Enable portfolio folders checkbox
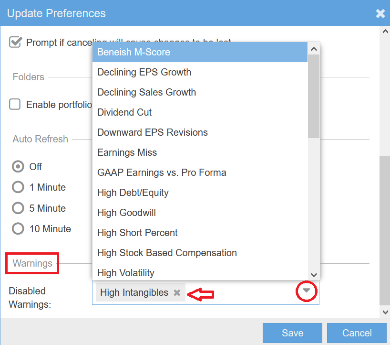The width and height of the screenshot is (390, 345). tap(15, 104)
